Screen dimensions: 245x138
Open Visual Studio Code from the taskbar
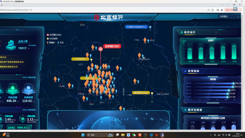point(151,135)
